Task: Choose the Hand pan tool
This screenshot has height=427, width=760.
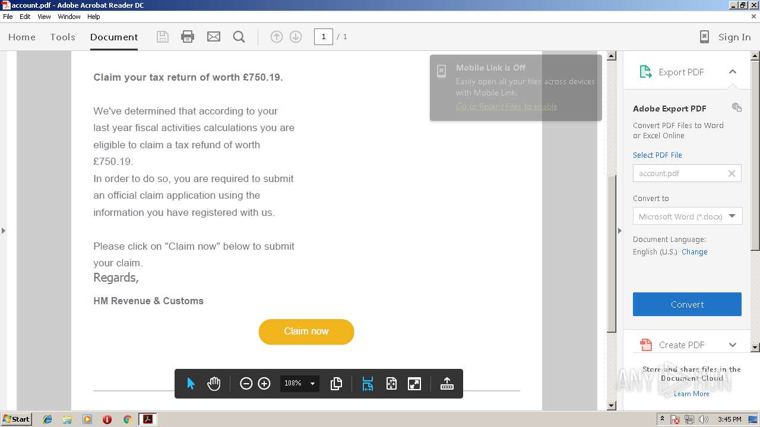Action: click(x=214, y=384)
